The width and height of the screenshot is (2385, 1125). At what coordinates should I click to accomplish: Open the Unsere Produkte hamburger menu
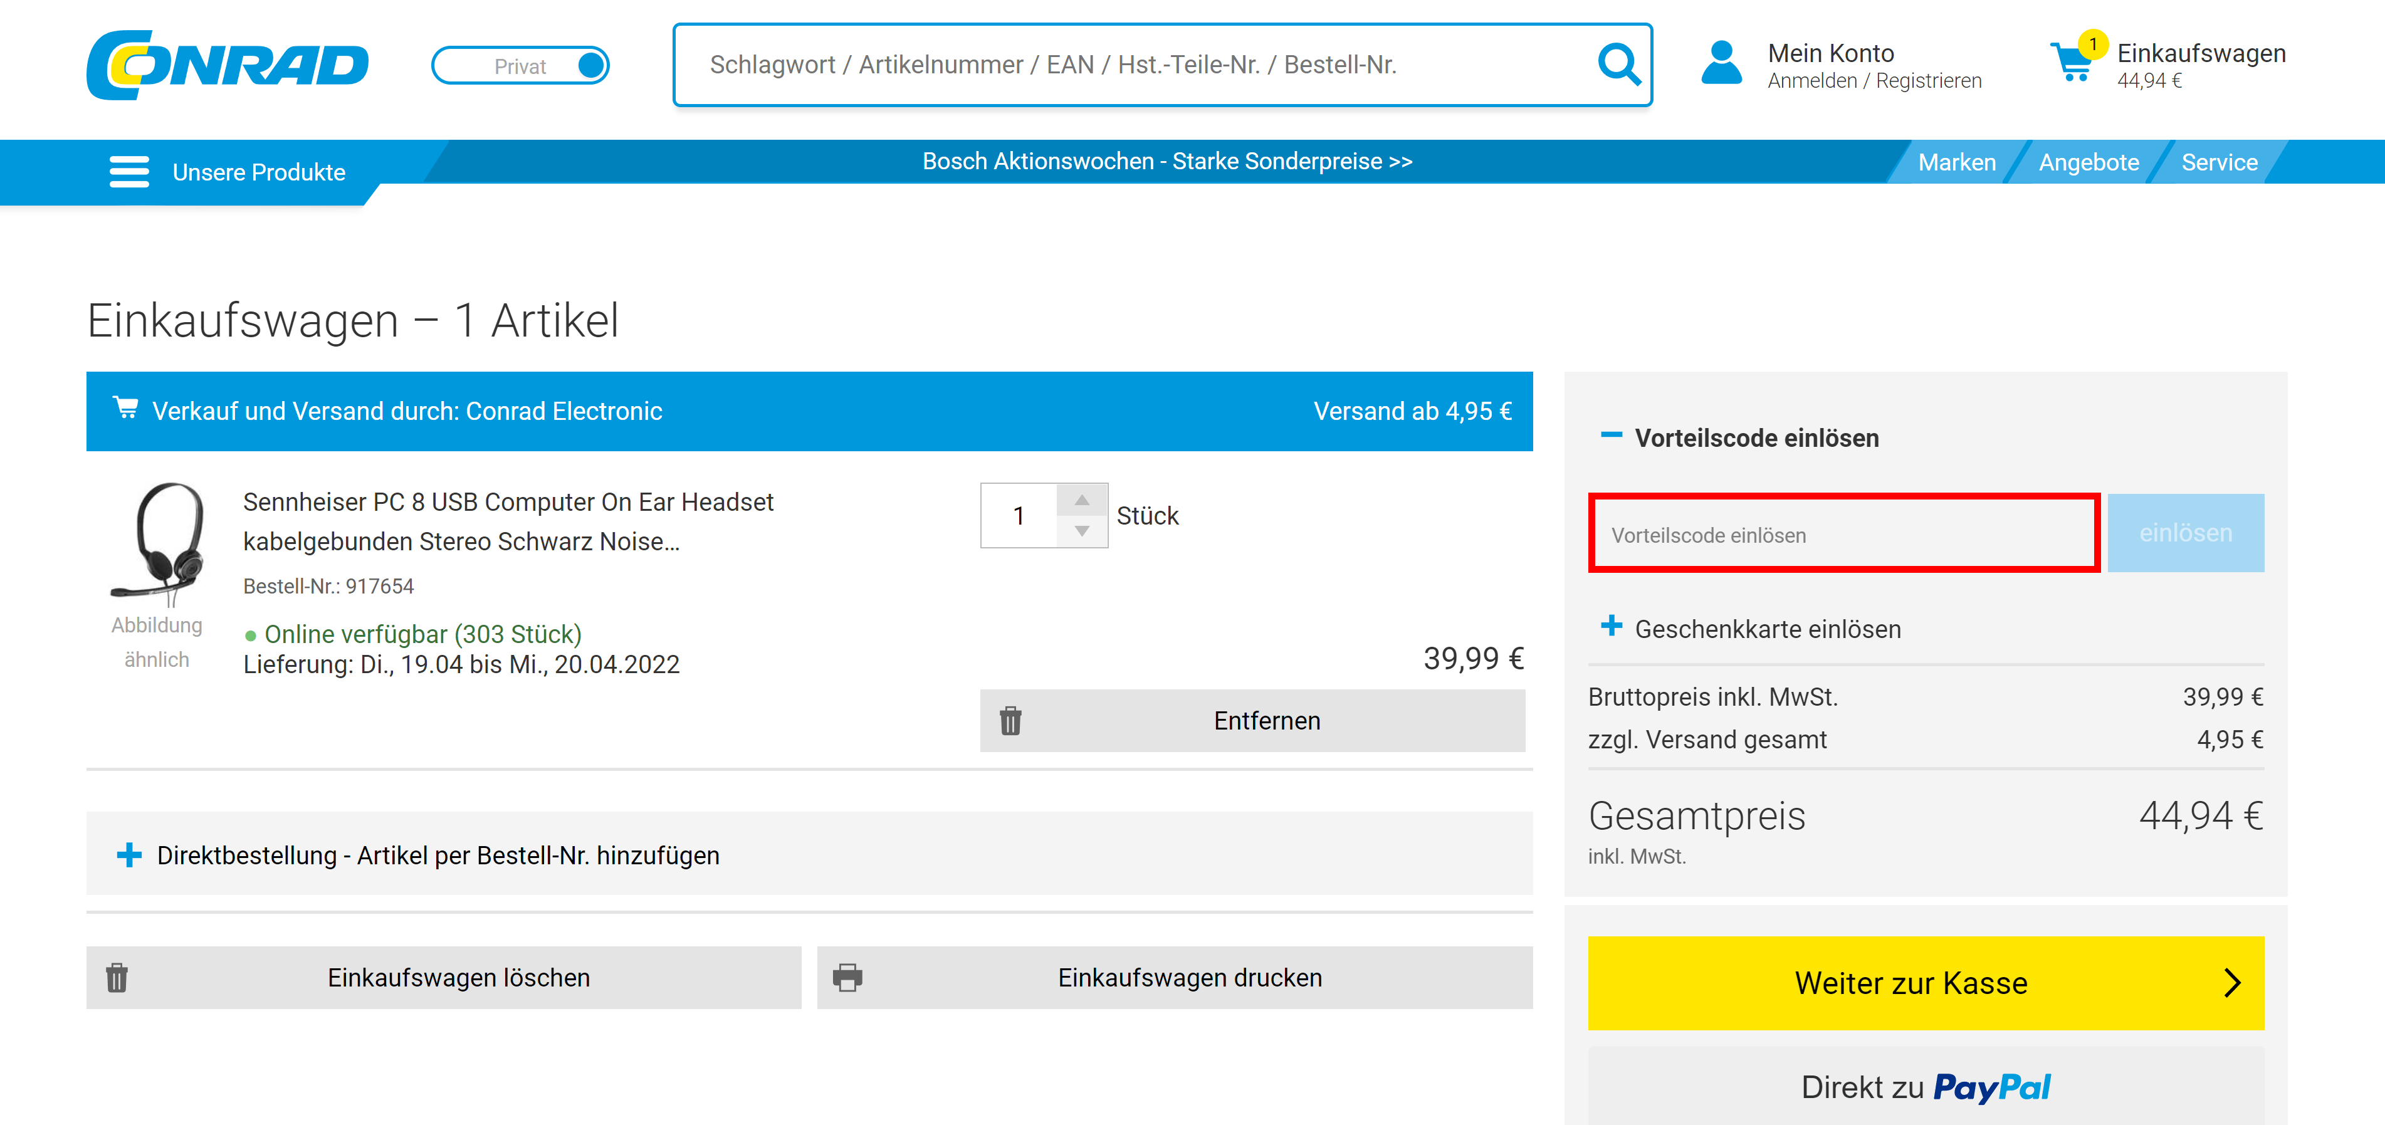(x=128, y=171)
